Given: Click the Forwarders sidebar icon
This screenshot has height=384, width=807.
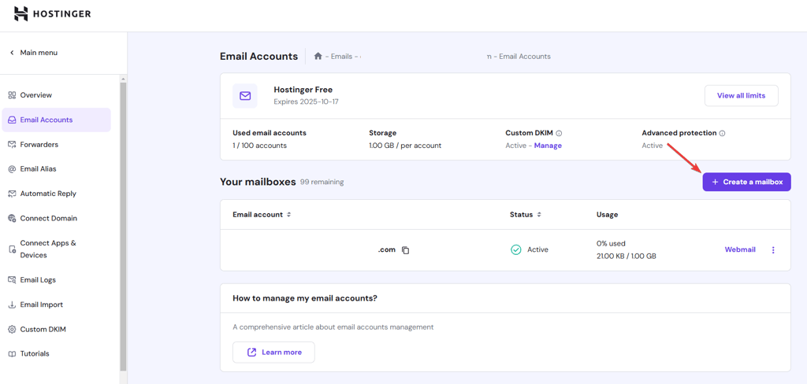Looking at the screenshot, I should pyautogui.click(x=12, y=145).
